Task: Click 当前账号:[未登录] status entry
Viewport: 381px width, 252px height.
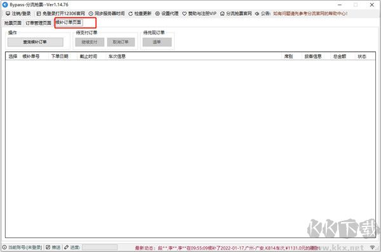Action: click(x=22, y=247)
